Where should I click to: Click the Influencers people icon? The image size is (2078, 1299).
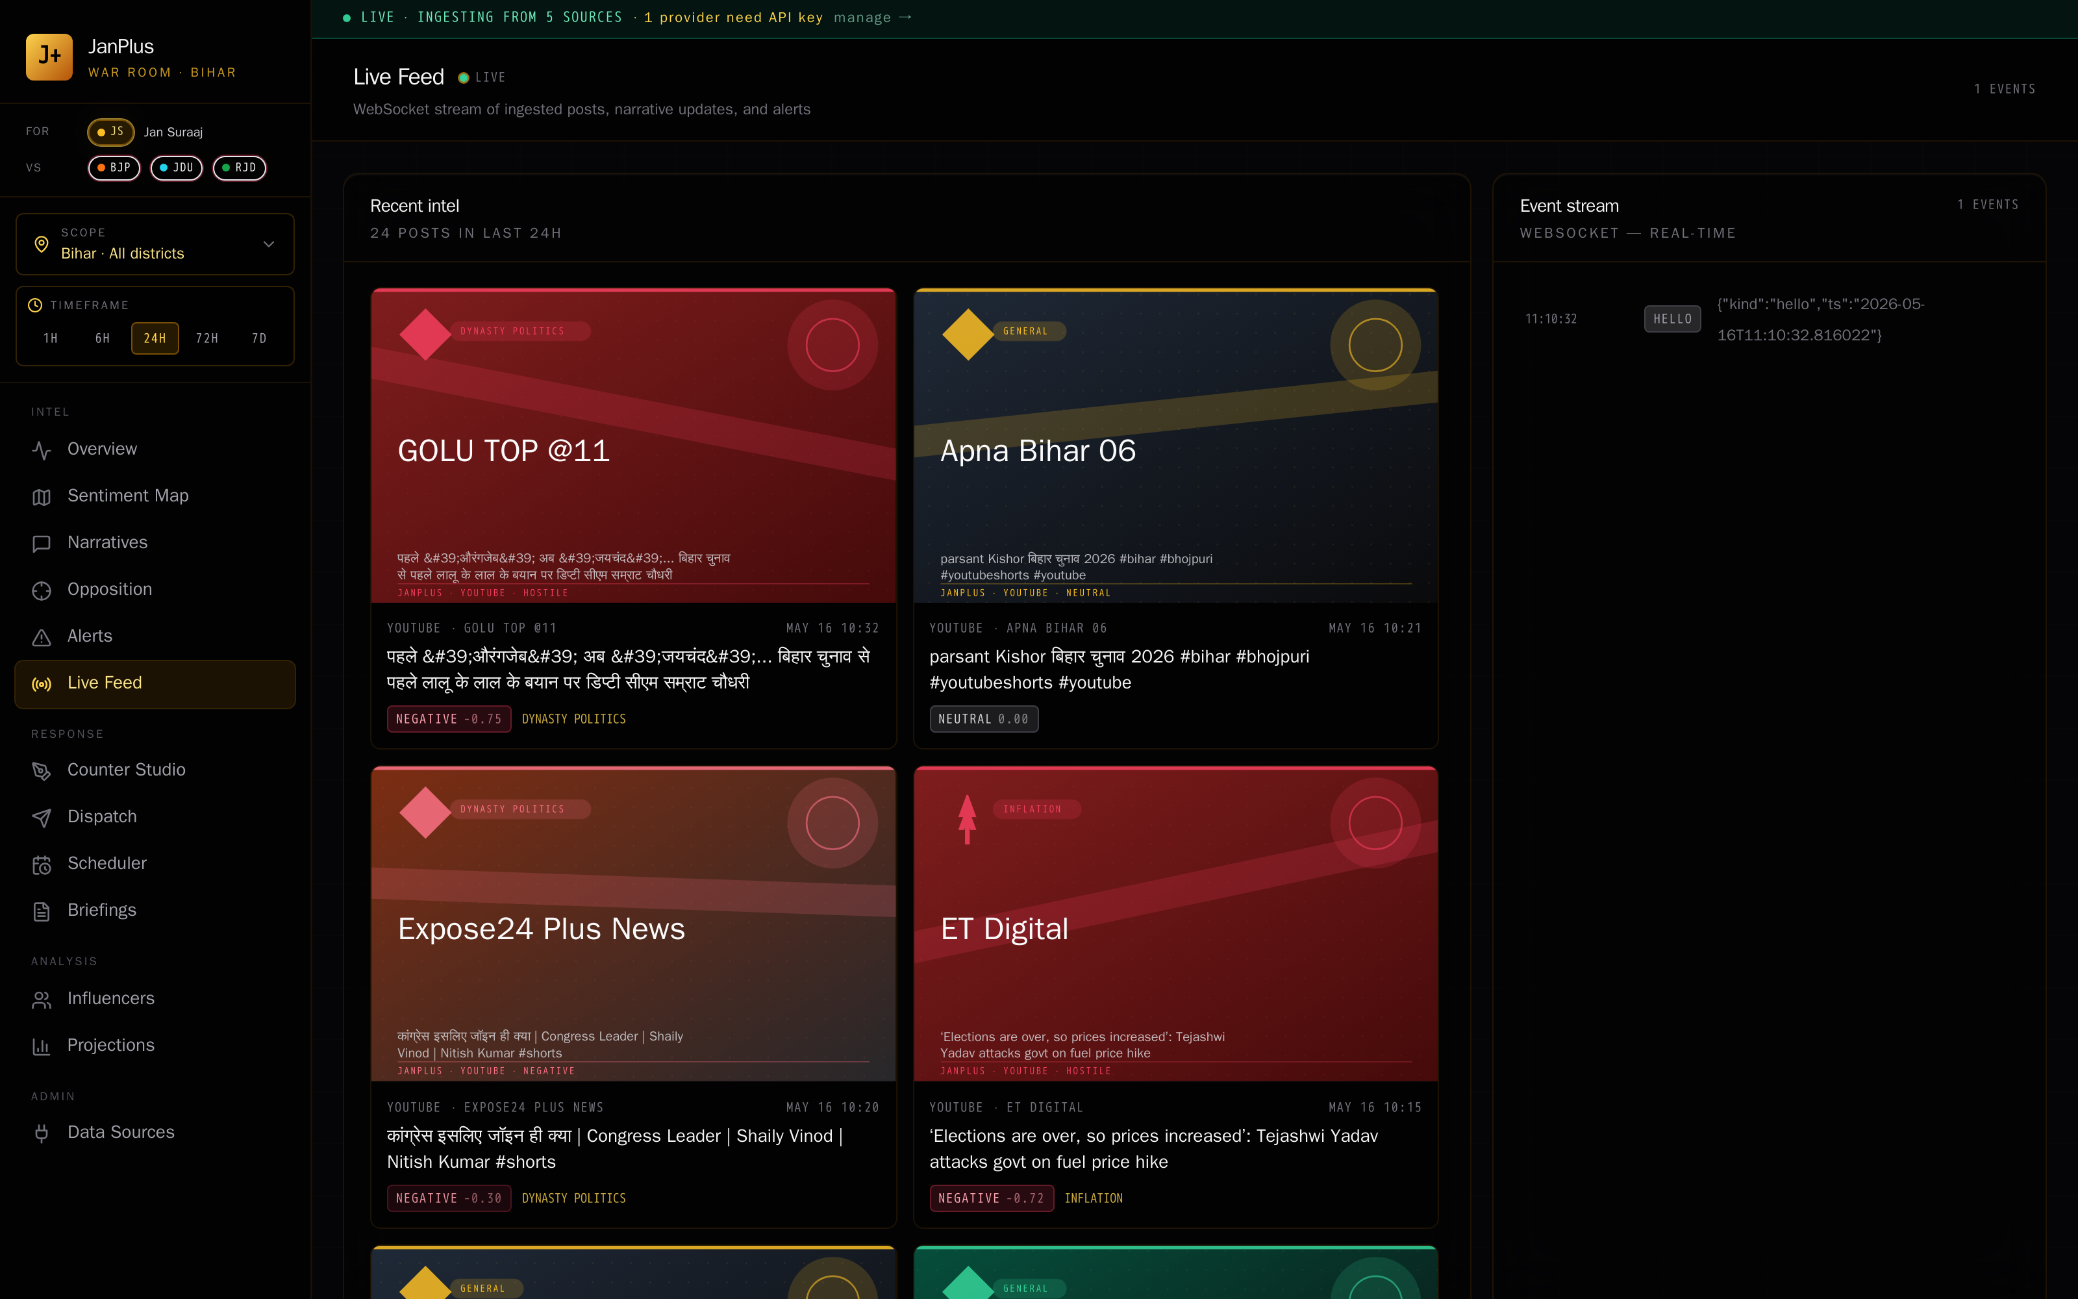(x=41, y=999)
